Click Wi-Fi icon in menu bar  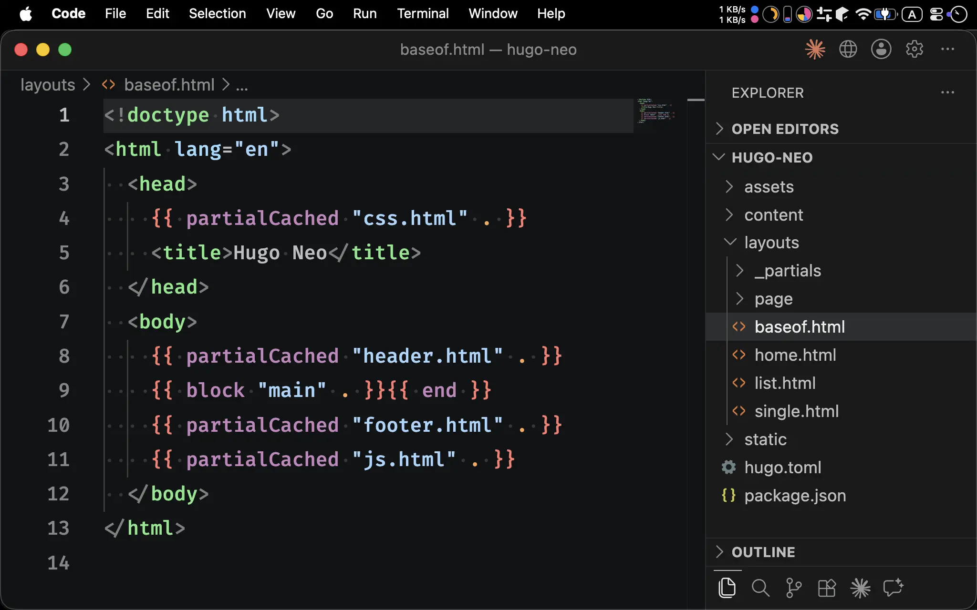(x=863, y=14)
